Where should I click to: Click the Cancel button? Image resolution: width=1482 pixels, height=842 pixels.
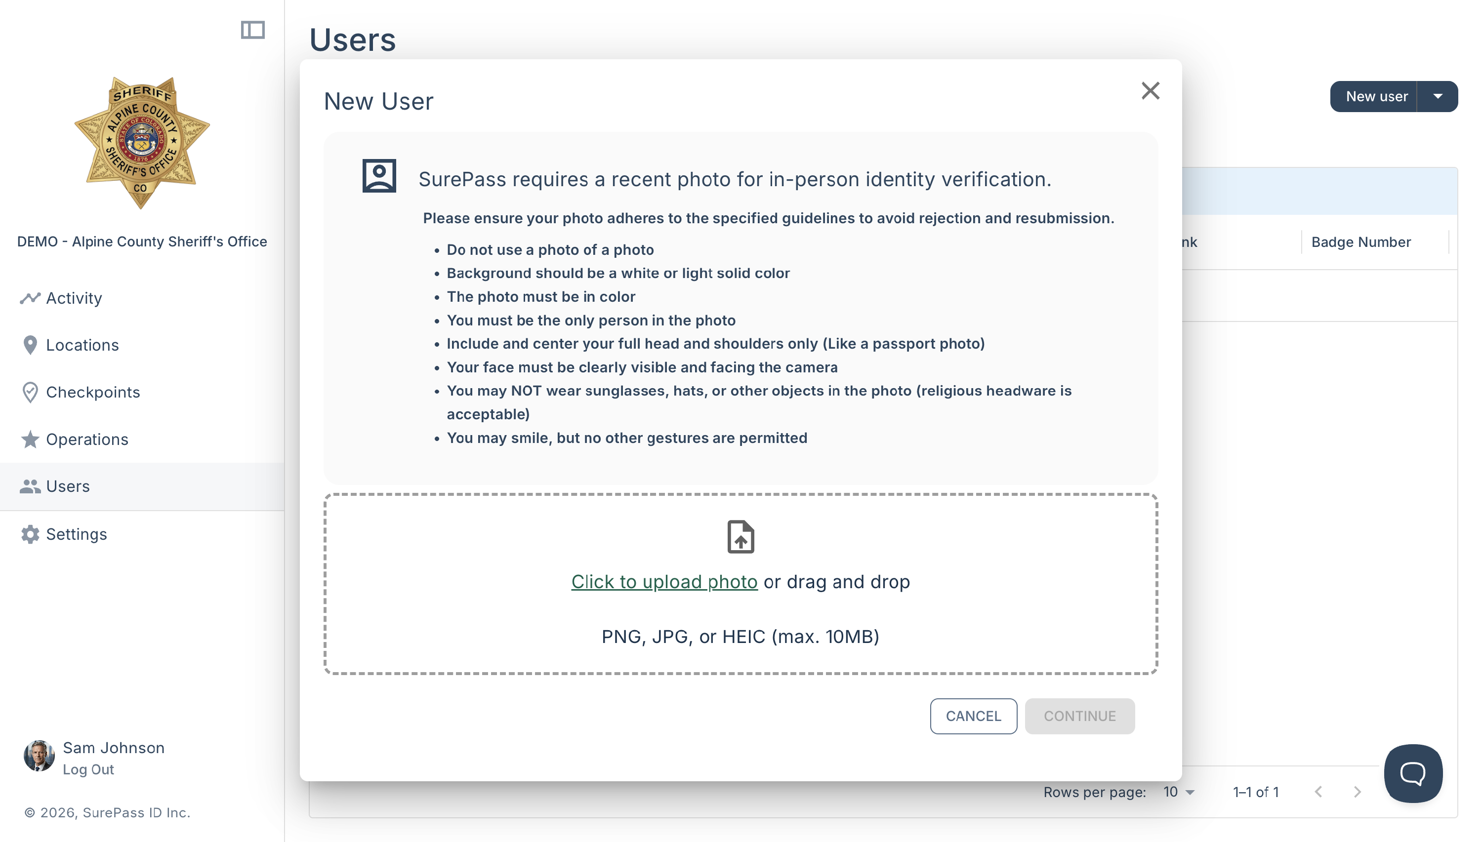(x=973, y=716)
